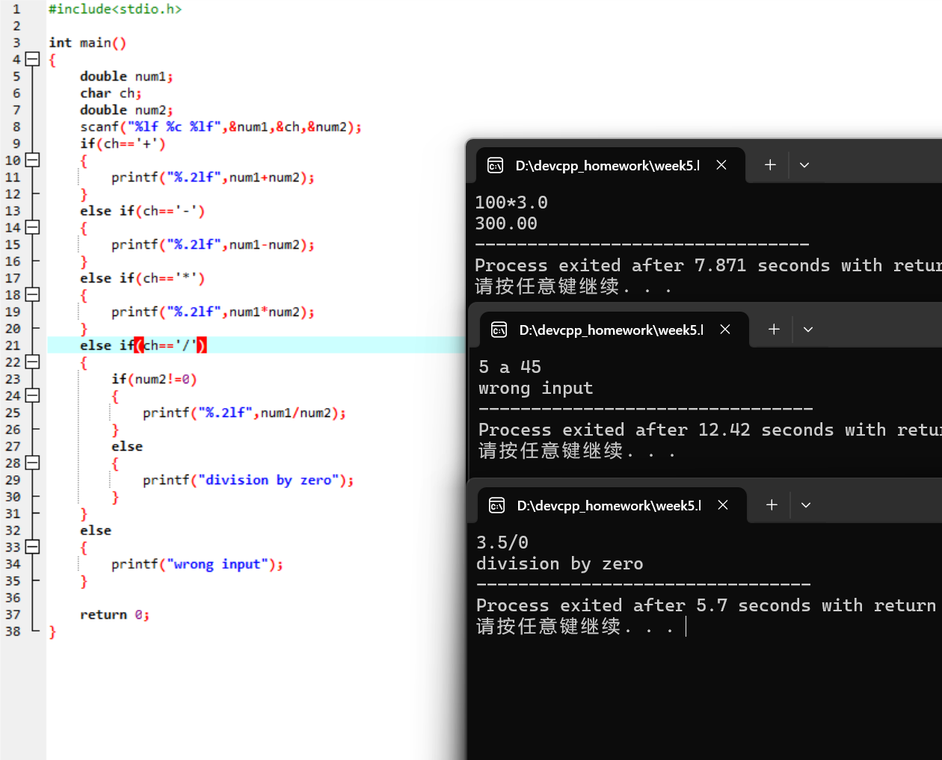Click "Process exited after 7.871 seconds" line
The image size is (942, 760).
[708, 265]
